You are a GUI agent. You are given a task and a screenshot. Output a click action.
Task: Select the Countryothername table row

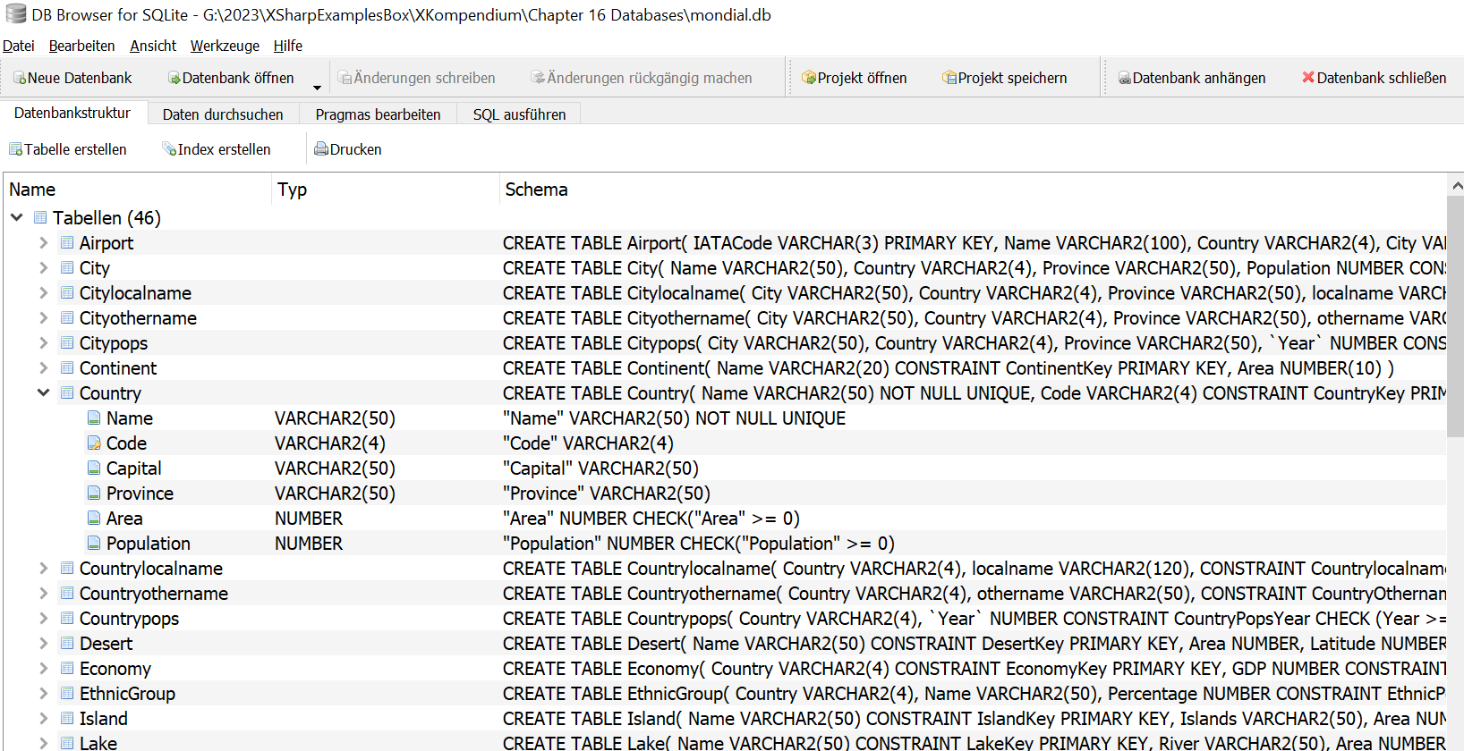tap(725, 594)
